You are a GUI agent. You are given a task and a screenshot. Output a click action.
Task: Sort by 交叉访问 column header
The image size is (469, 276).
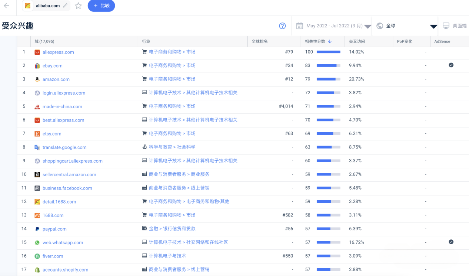click(x=357, y=41)
